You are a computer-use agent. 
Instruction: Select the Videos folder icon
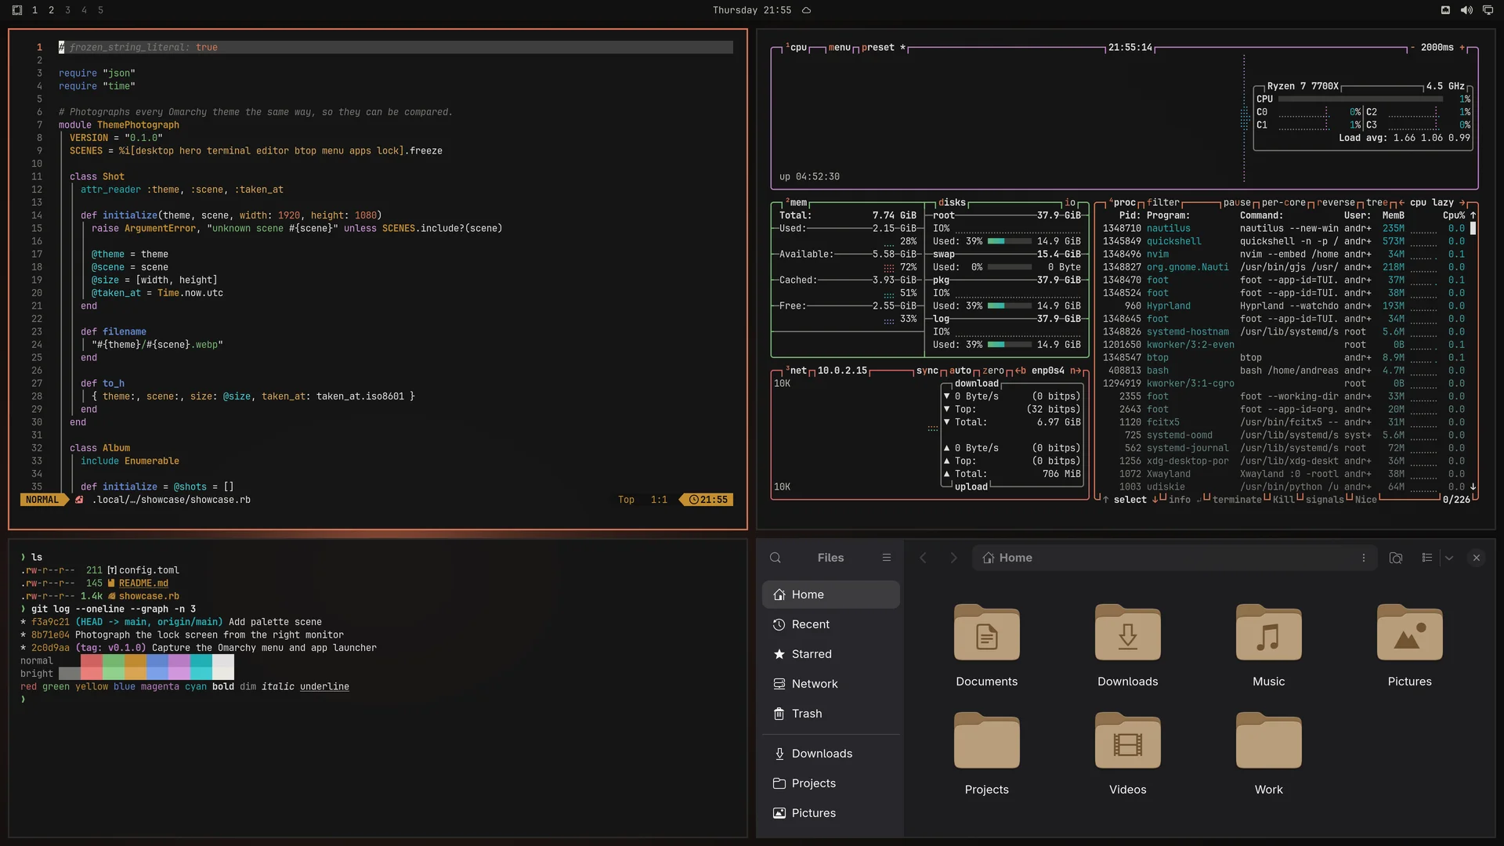pos(1128,740)
